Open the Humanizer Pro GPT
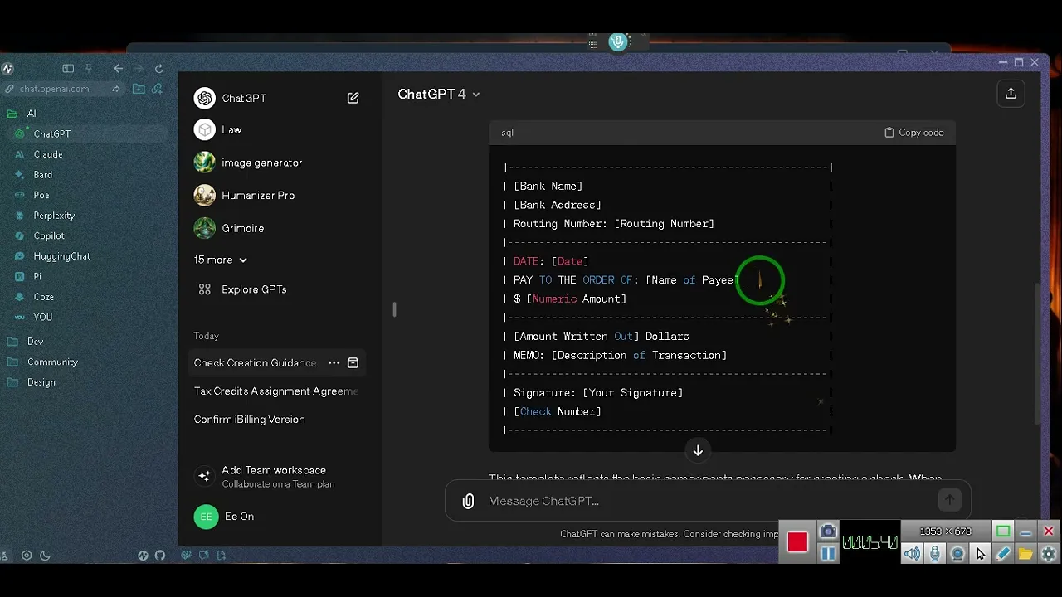1062x597 pixels. click(258, 196)
